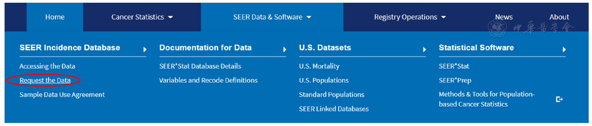Expand the Documentation for Data arrow
This screenshot has width=592, height=126.
coord(284,49)
